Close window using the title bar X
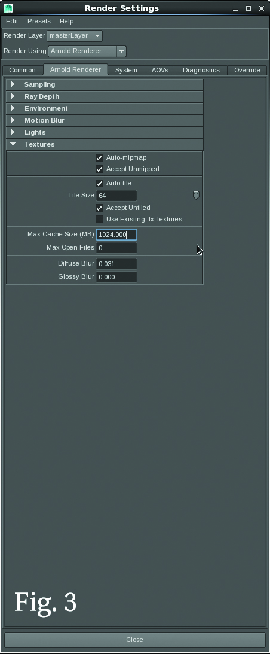 pyautogui.click(x=262, y=8)
